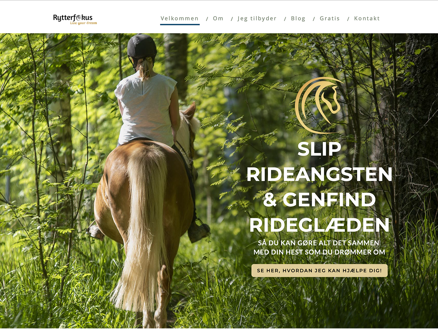438x329 pixels.
Task: Navigate to the Blog section
Action: [x=298, y=19]
